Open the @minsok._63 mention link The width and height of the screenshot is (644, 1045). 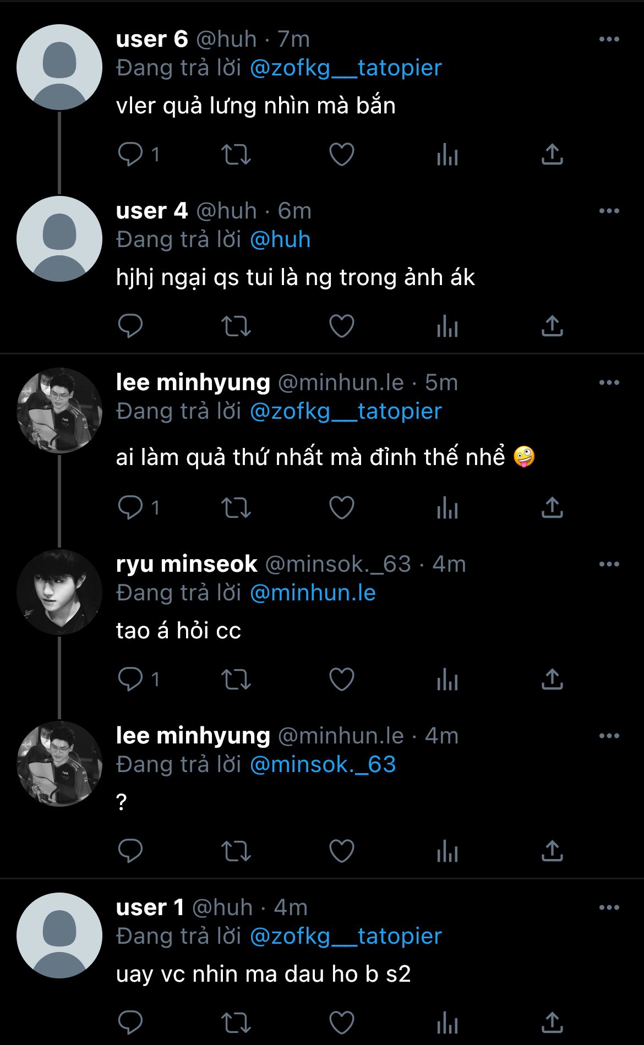(323, 765)
